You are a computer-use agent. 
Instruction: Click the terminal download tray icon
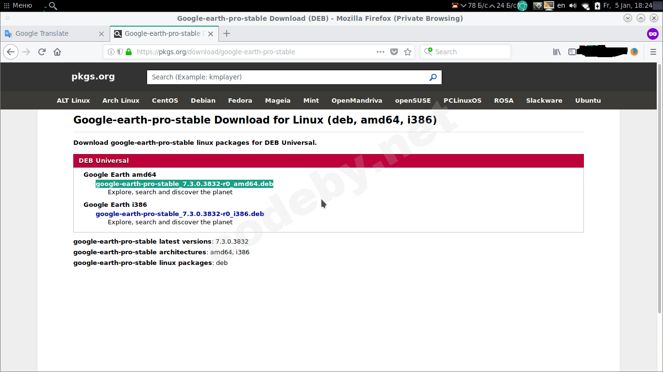537,6
